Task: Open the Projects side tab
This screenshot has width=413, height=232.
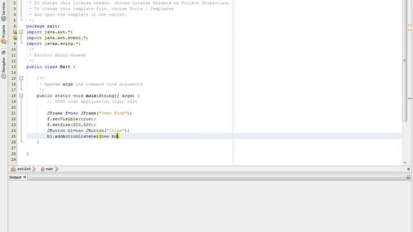Action: pos(3,34)
